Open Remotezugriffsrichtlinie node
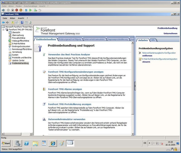The width and height of the screenshot is (181, 153). point(22,49)
